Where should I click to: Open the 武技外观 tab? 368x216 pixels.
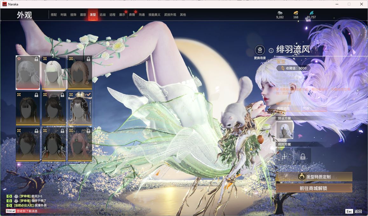point(170,15)
